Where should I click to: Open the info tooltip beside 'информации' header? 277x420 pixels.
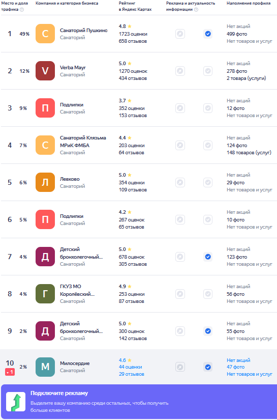coord(196,10)
